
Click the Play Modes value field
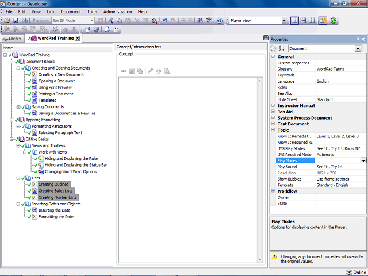click(x=338, y=160)
